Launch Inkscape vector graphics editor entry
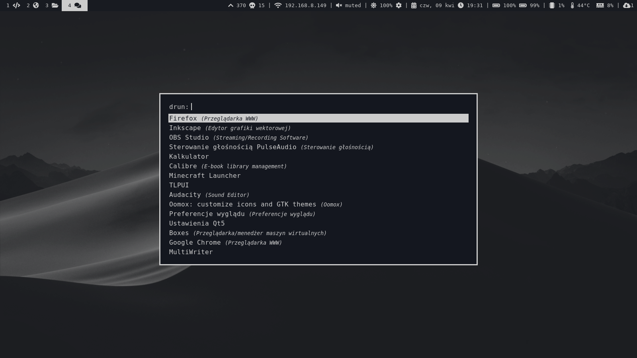The image size is (637, 358). click(x=318, y=128)
